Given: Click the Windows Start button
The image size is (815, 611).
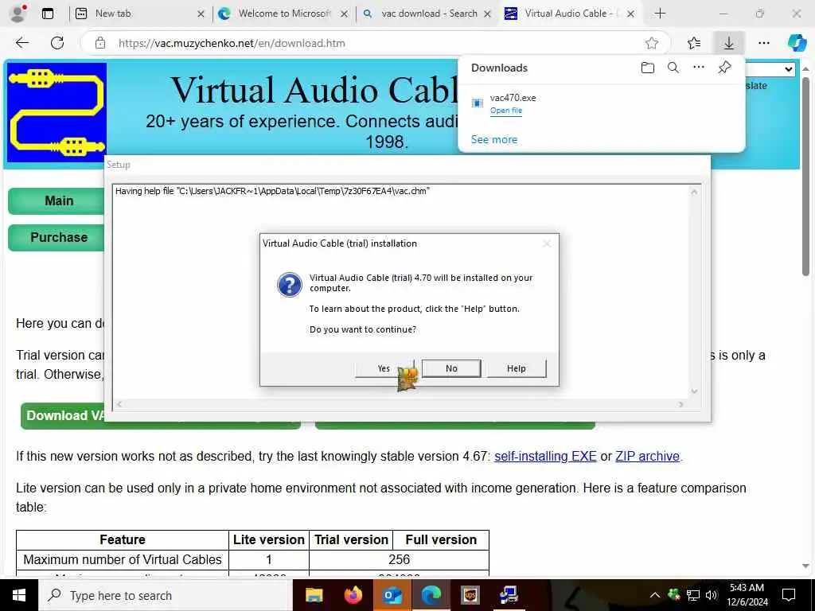Looking at the screenshot, I should pyautogui.click(x=19, y=595).
